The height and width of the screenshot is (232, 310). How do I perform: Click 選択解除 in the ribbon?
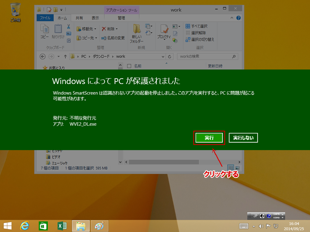[x=196, y=33]
